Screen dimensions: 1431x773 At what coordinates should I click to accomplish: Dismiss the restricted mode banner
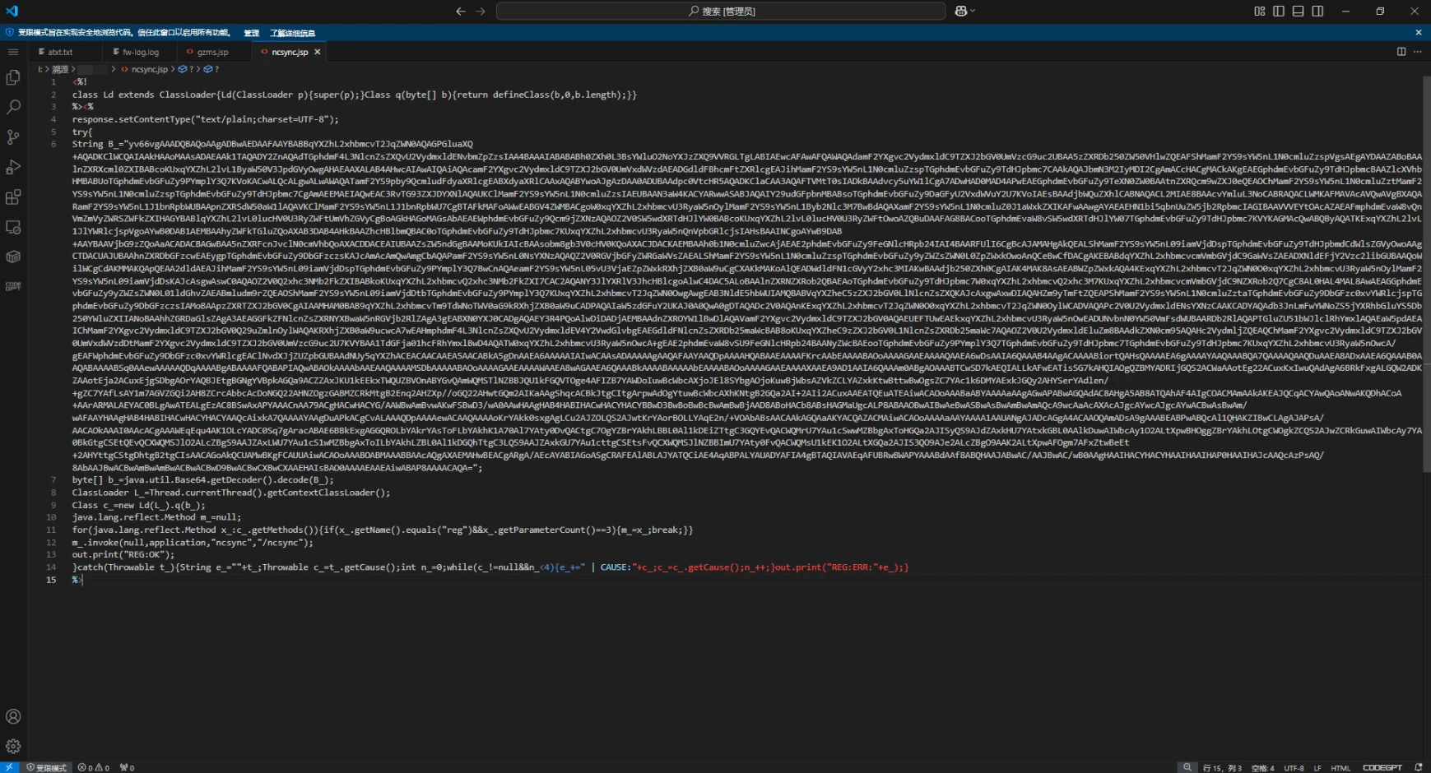(1419, 33)
